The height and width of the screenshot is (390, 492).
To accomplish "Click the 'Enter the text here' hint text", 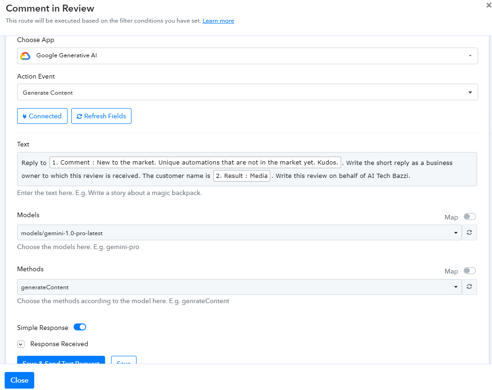I will tap(110, 193).
